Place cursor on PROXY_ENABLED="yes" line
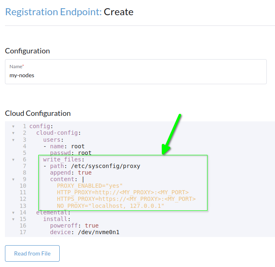The height and width of the screenshot is (267, 275). [90, 186]
